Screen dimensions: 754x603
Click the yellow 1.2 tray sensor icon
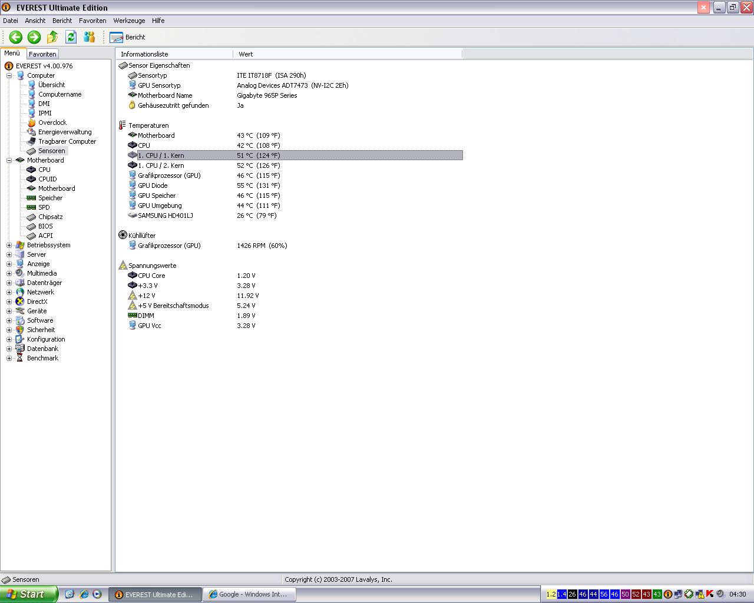[x=551, y=594]
